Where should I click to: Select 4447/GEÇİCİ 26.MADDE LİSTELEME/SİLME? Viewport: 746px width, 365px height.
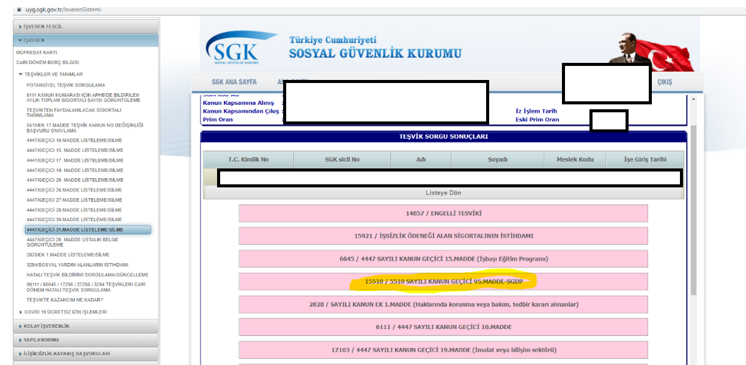click(75, 190)
